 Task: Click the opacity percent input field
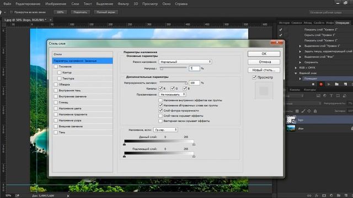tap(194, 68)
